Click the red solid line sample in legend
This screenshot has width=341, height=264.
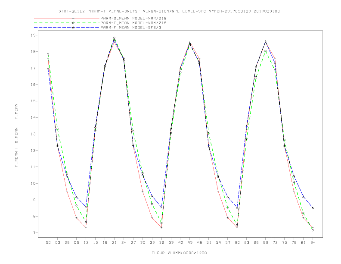pyautogui.click(x=67, y=18)
